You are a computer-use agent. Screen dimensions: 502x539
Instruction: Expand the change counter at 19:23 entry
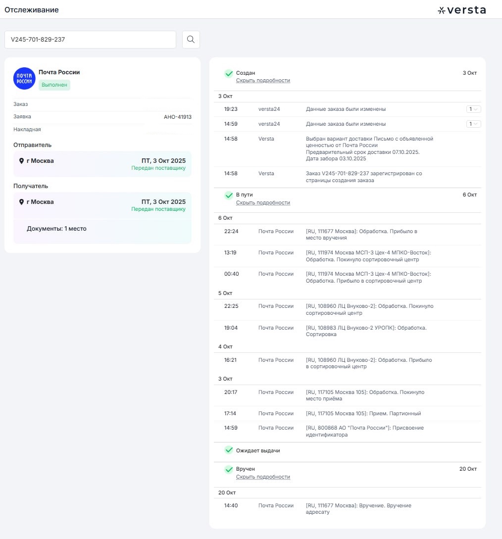pos(473,109)
